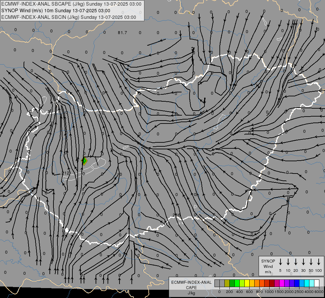Click the SBCIN title line
Viewport: 325px width, 298px height.
click(69, 17)
